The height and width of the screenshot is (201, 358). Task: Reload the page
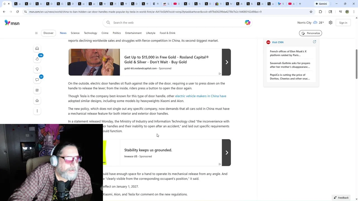17,12
